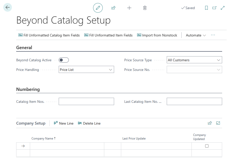Screen dimensions: 232x158
Task: Check the Company Updated checkbox
Action: (207, 146)
